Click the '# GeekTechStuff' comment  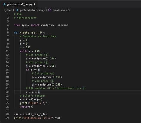[25, 18]
